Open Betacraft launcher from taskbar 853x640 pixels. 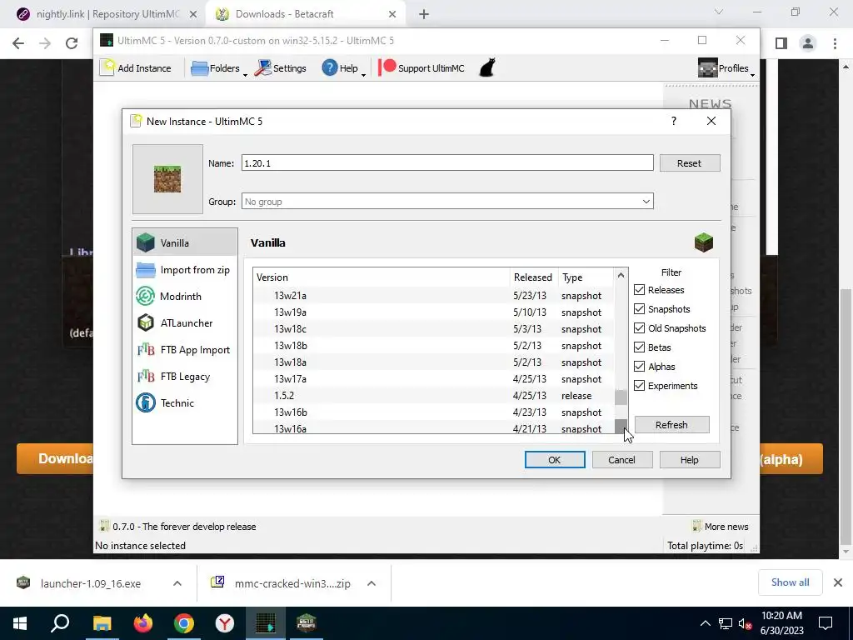307,623
